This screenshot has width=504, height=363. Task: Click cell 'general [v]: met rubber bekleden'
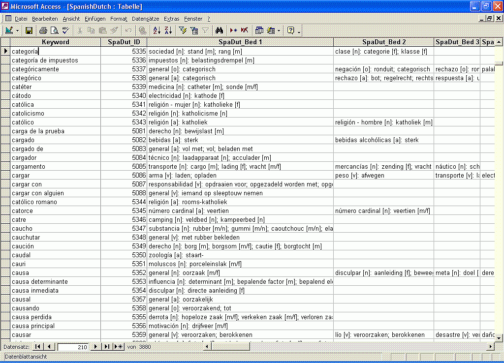click(x=240, y=238)
